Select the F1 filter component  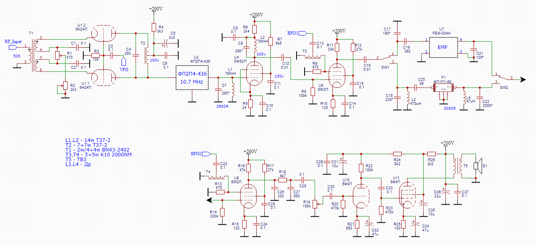443,88
